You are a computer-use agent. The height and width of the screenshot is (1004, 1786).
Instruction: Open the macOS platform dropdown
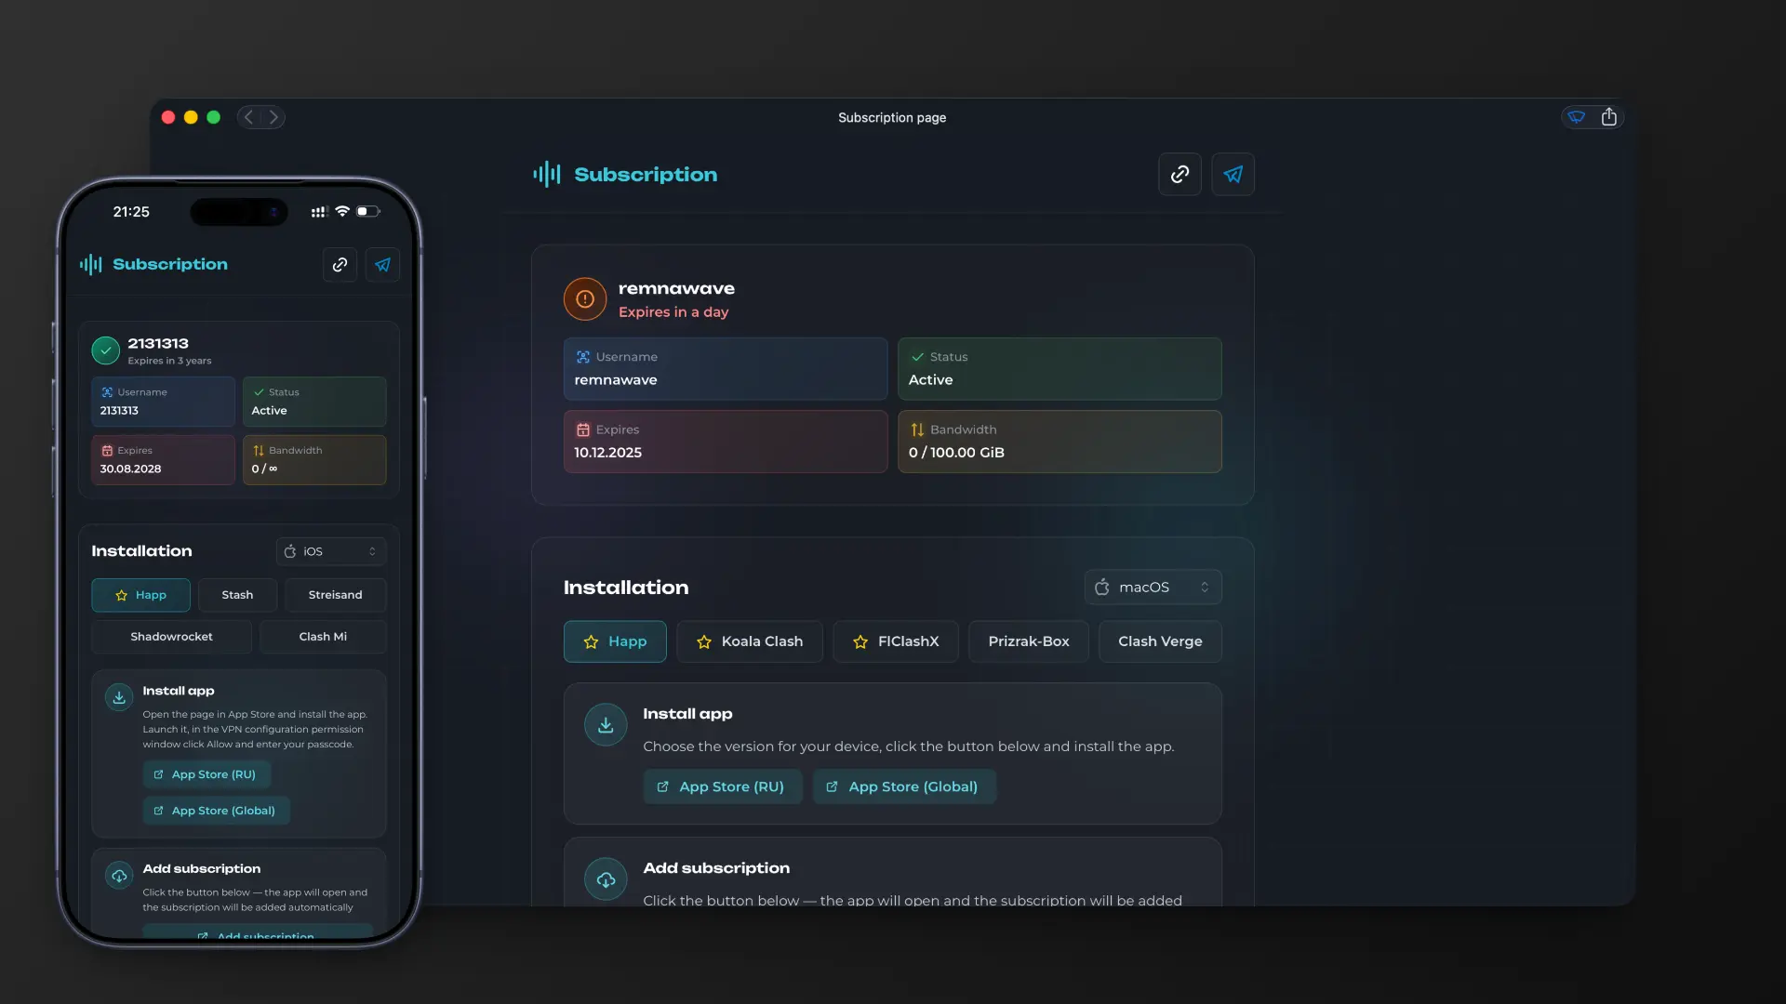pos(1153,587)
